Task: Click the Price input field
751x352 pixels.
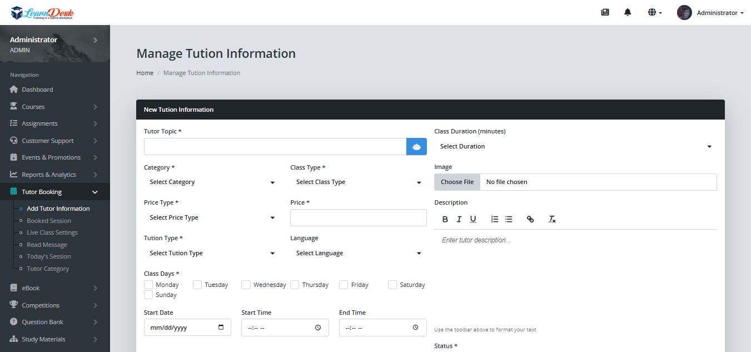Action: pyautogui.click(x=358, y=218)
